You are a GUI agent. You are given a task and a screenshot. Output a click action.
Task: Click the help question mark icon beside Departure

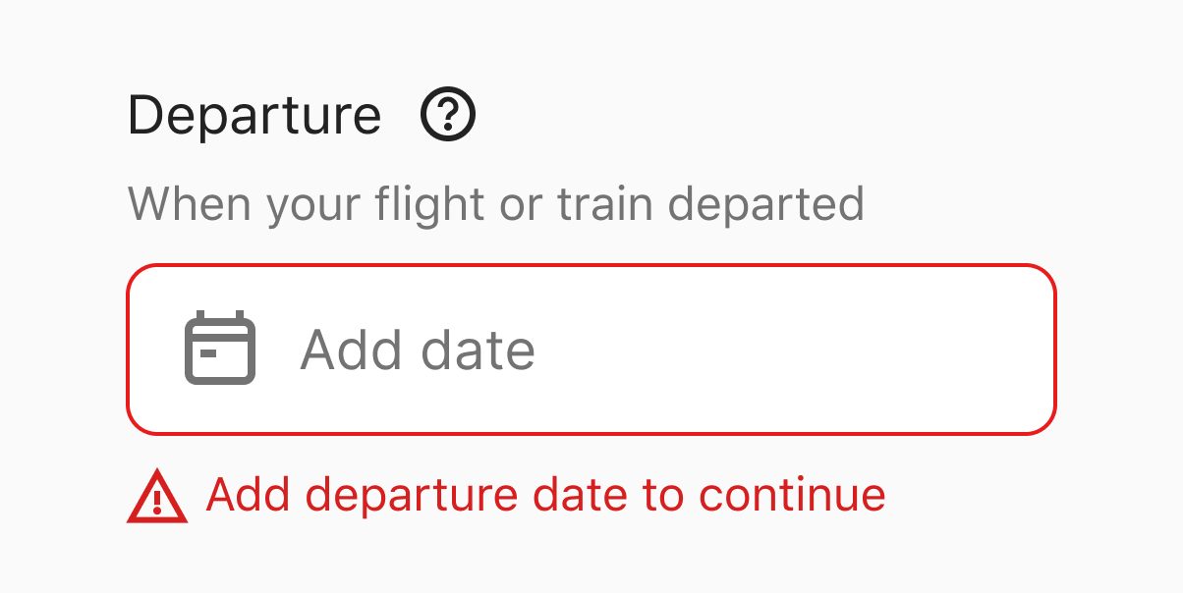[448, 116]
